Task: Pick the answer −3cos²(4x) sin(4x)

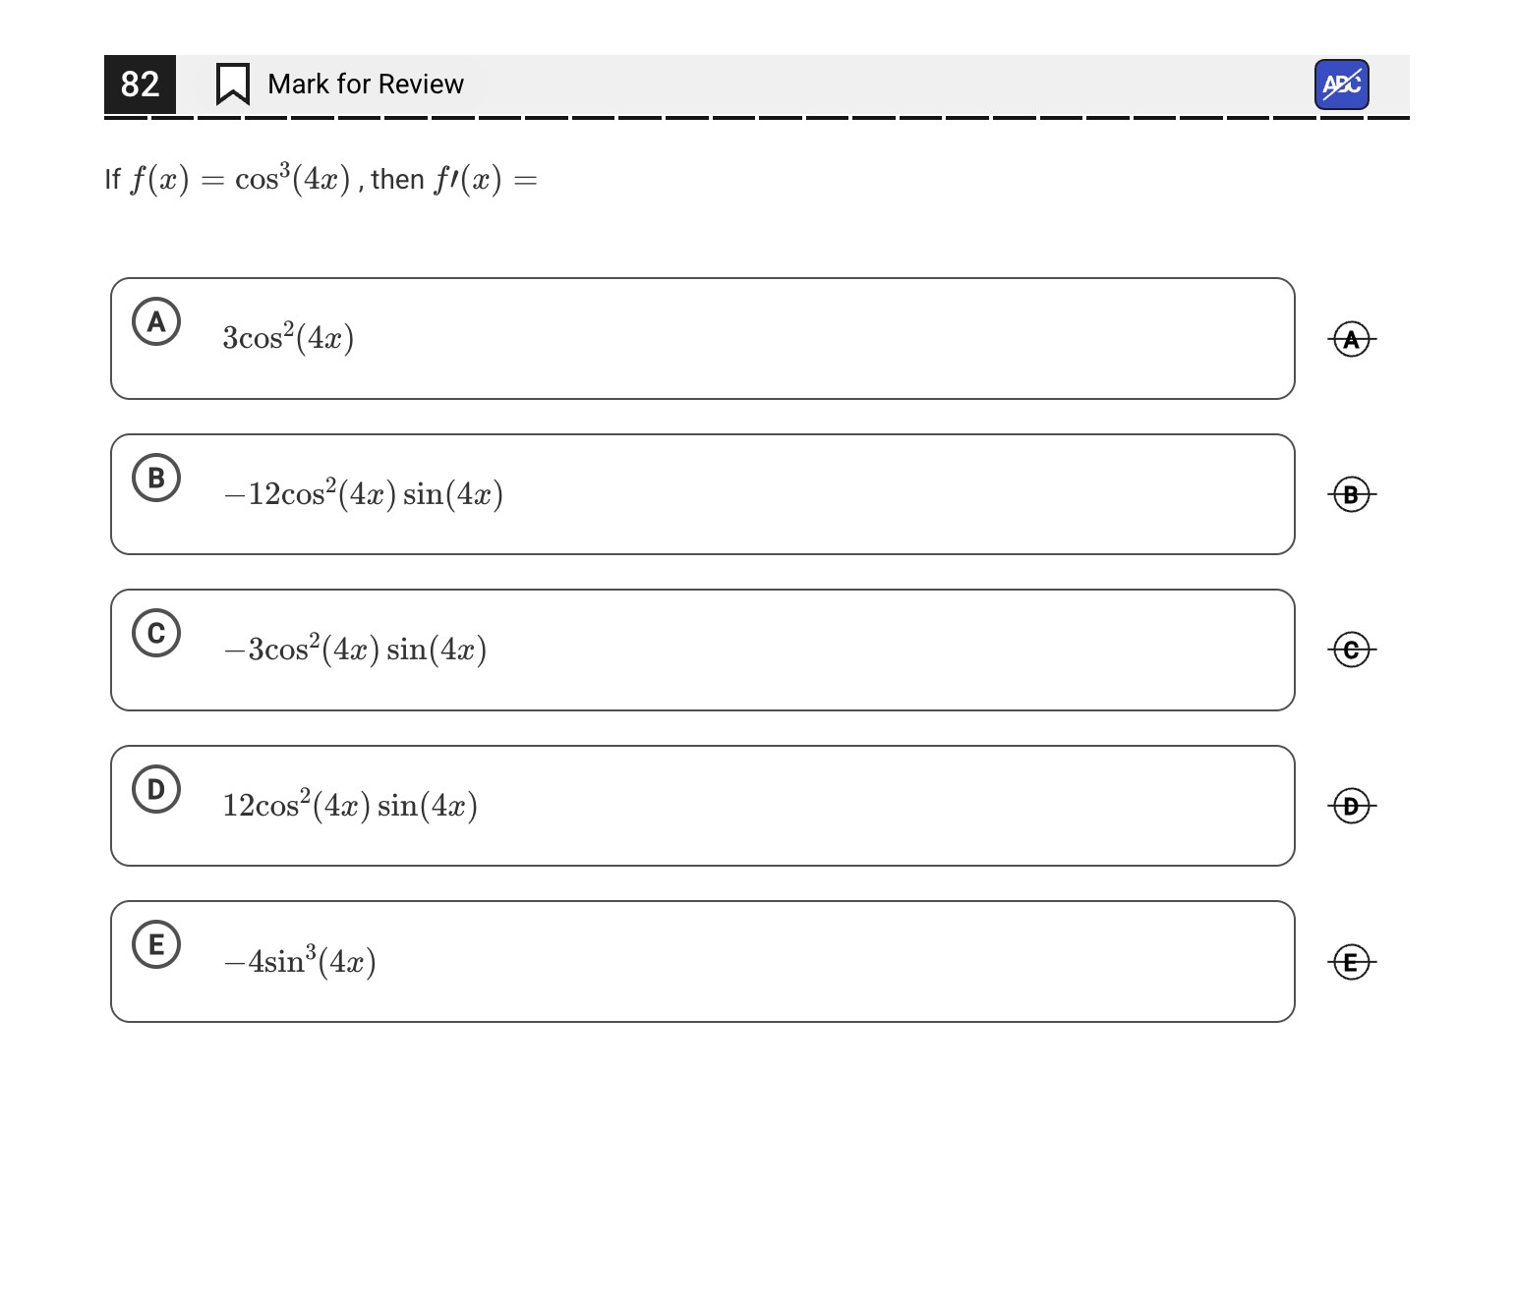Action: [x=355, y=650]
